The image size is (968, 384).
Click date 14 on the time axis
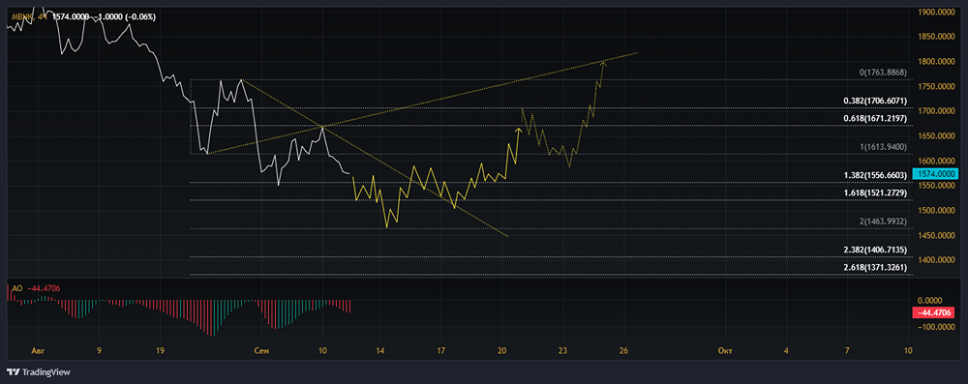(380, 351)
